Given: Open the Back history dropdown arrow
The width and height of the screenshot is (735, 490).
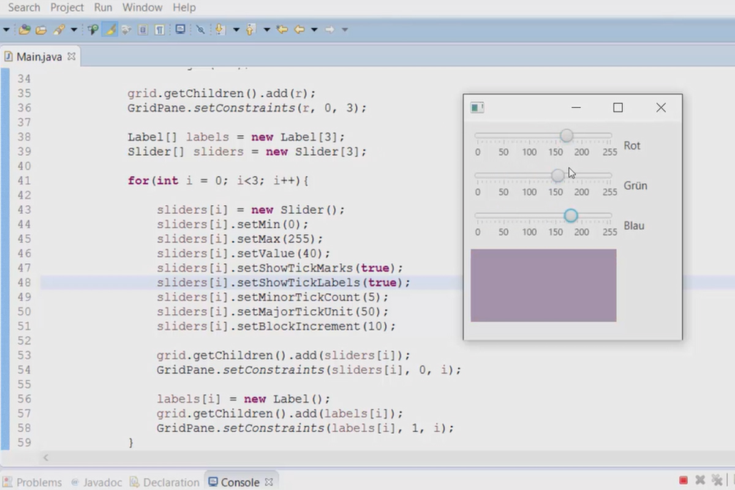Looking at the screenshot, I should coord(314,29).
